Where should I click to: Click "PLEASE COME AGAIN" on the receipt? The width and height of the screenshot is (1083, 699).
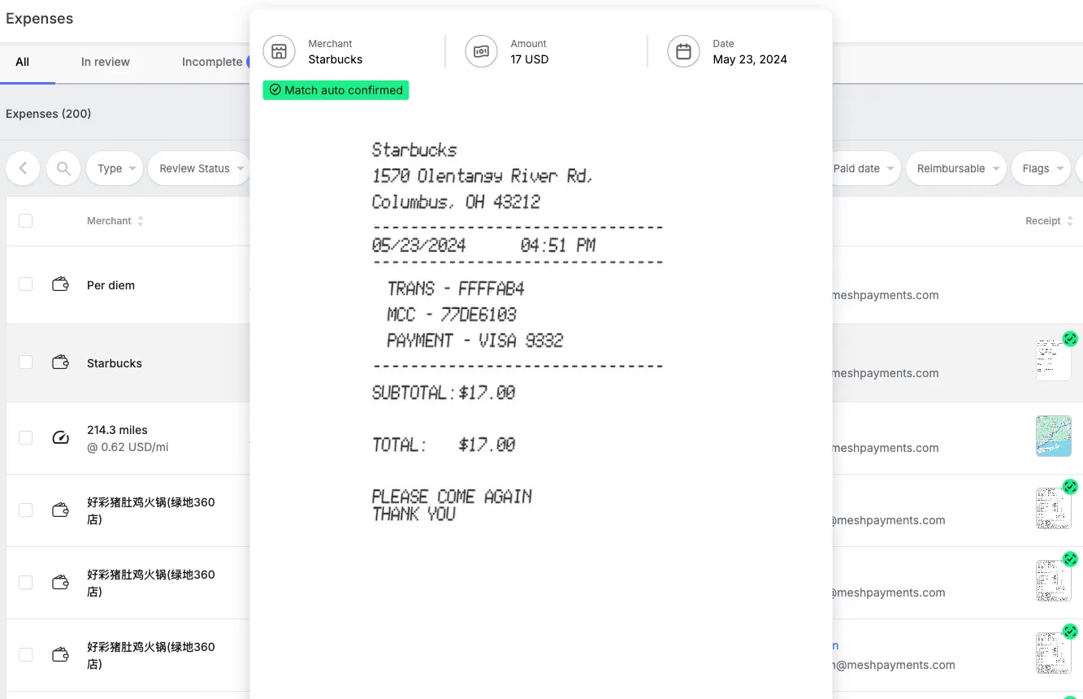(x=452, y=496)
